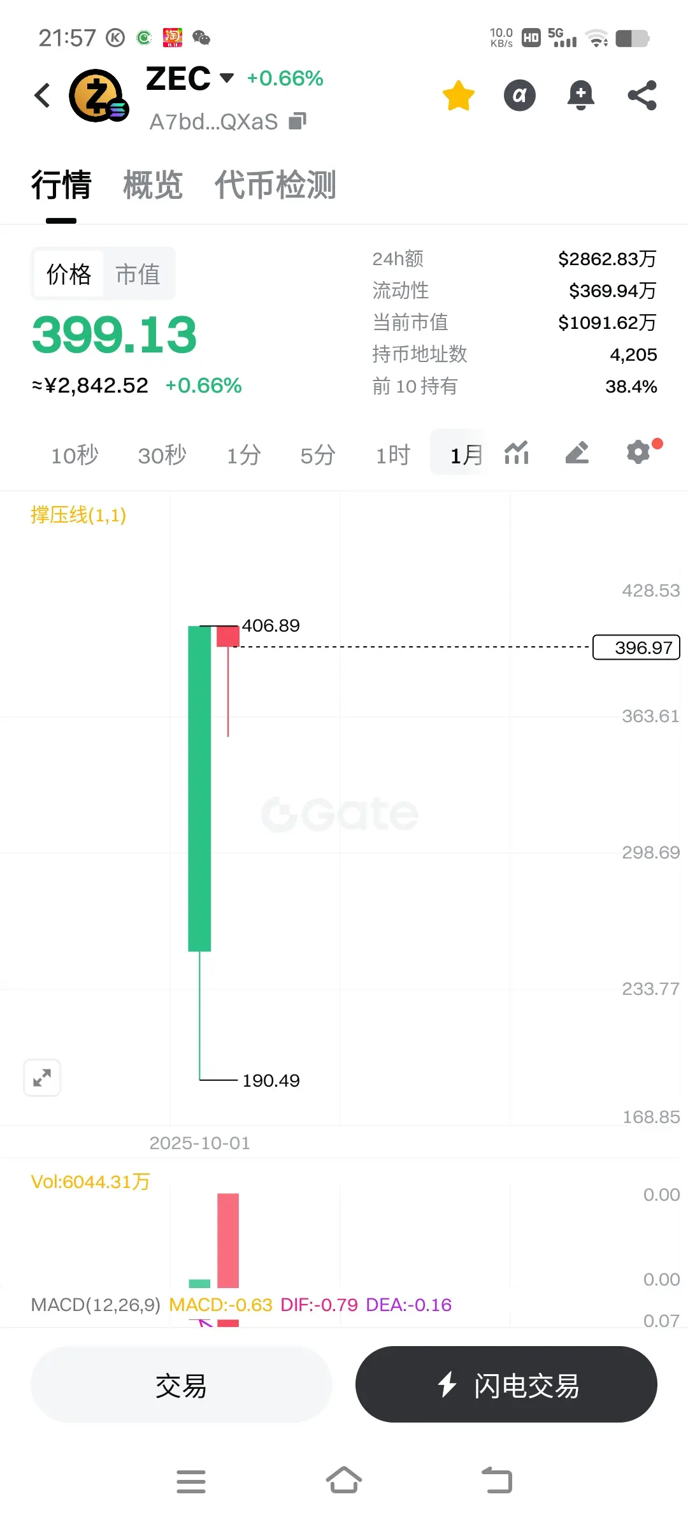The image size is (688, 1522).
Task: Tap the back arrow icon
Action: point(43,96)
